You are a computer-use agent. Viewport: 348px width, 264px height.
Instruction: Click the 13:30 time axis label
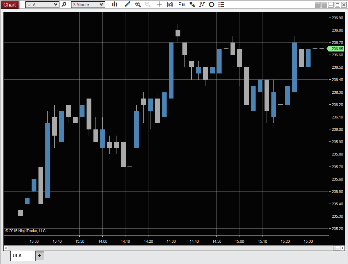[x=34, y=241]
